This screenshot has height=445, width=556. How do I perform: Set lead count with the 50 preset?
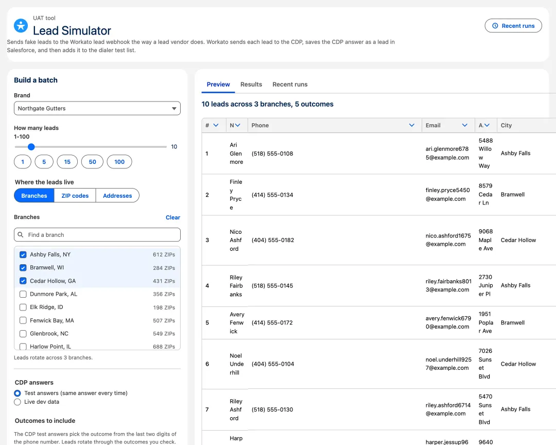pyautogui.click(x=92, y=162)
